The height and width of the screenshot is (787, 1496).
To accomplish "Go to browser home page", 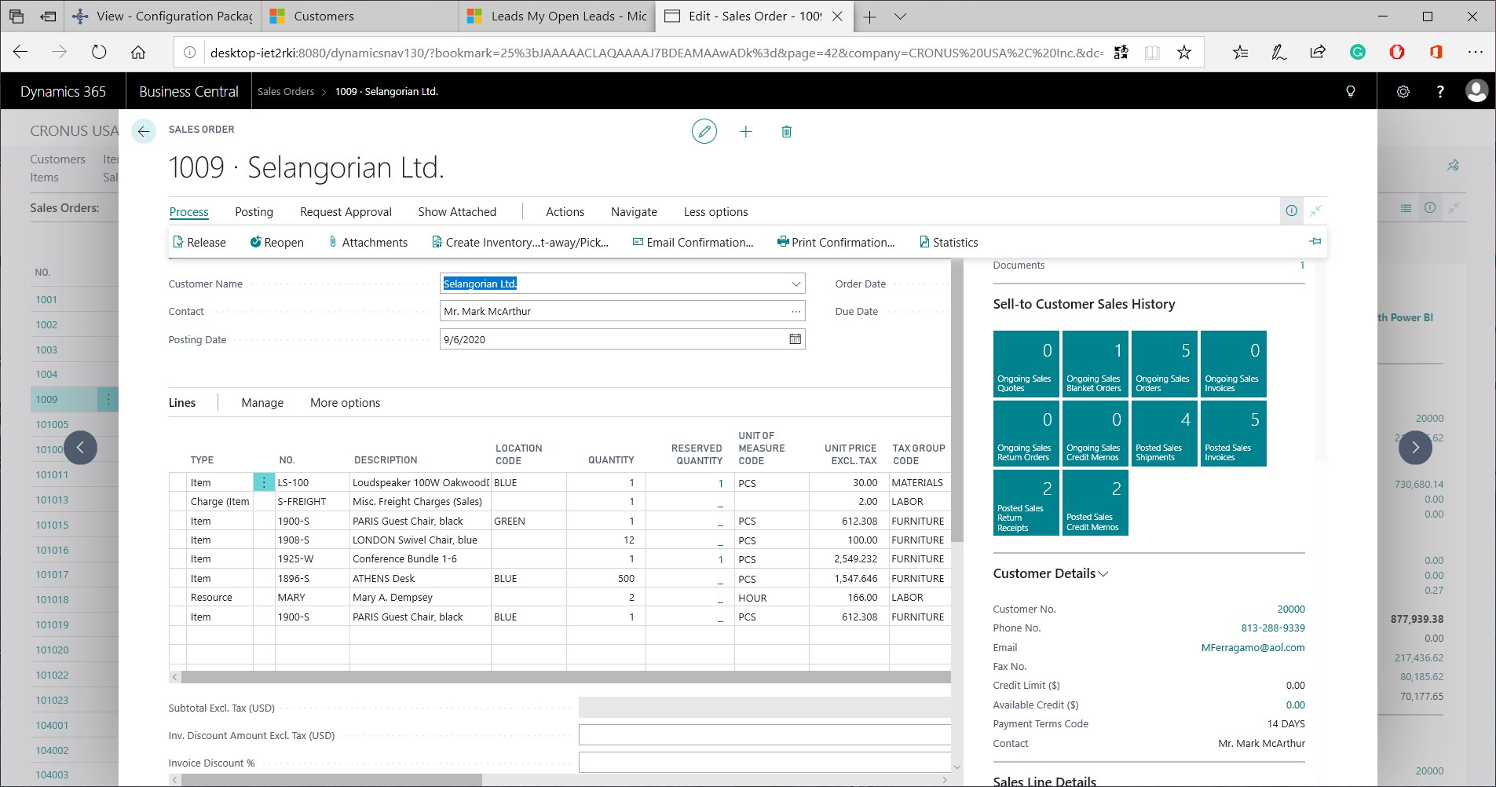I will pos(138,53).
